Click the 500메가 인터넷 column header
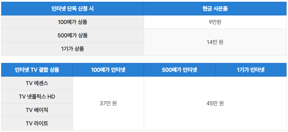The height and width of the screenshot is (132, 288). [x=179, y=70]
